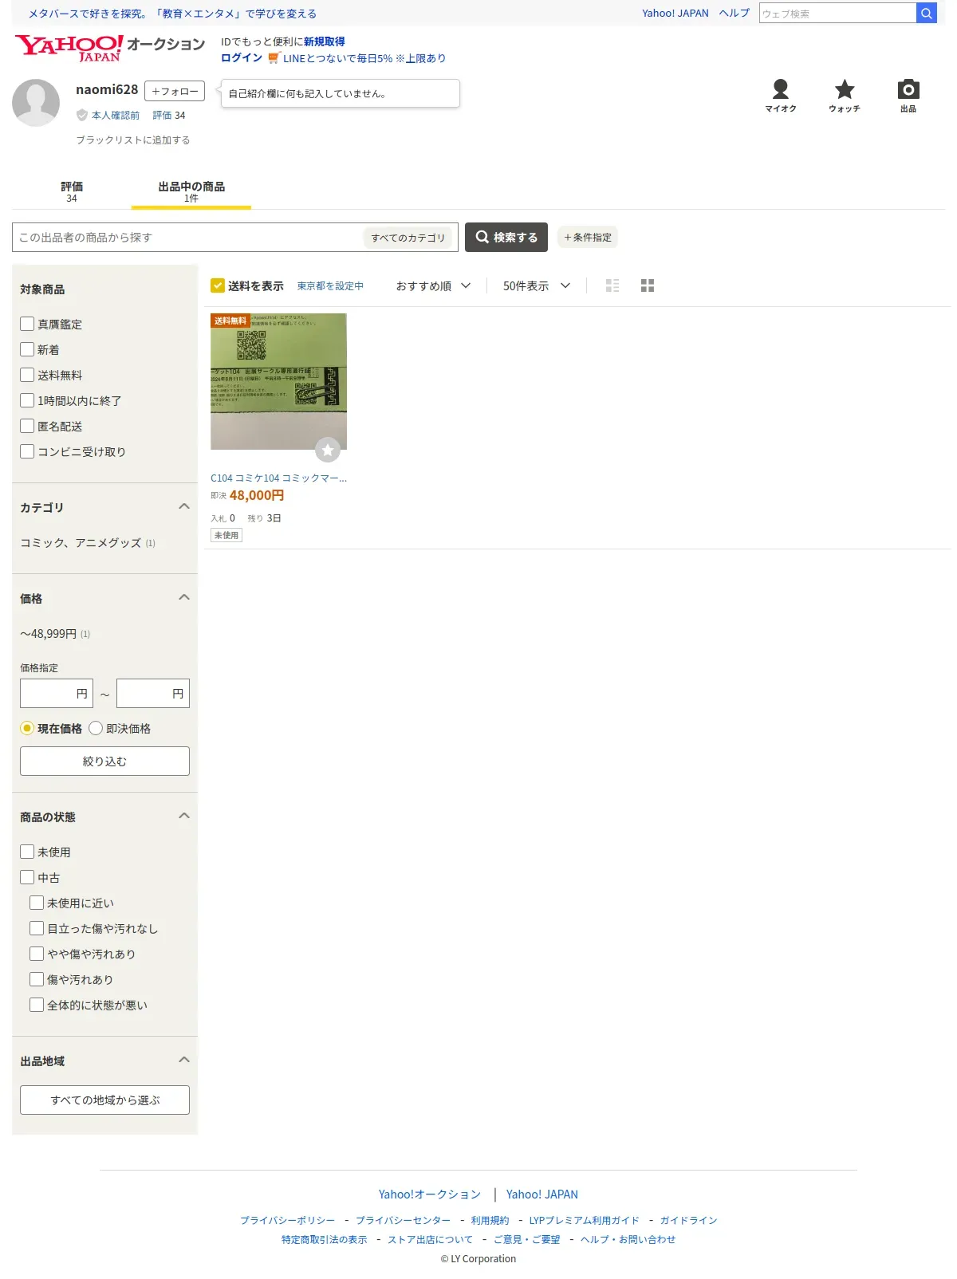957x1279 pixels.
Task: Click the seller search input field
Action: point(188,238)
